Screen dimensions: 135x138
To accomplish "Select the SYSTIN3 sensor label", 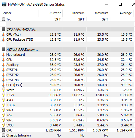I will point(12,80).
